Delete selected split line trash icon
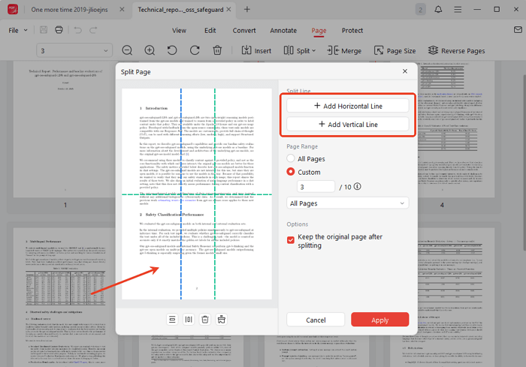526x367 pixels. 204,320
